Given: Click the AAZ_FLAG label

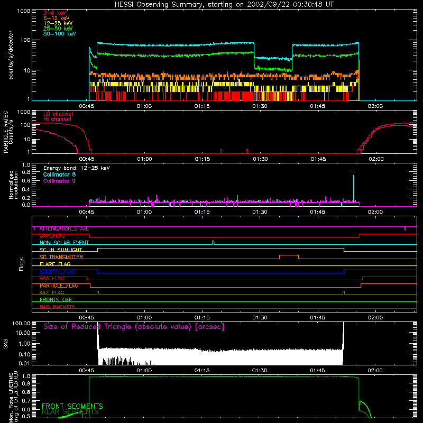Looking at the screenshot, I should click(x=52, y=292).
